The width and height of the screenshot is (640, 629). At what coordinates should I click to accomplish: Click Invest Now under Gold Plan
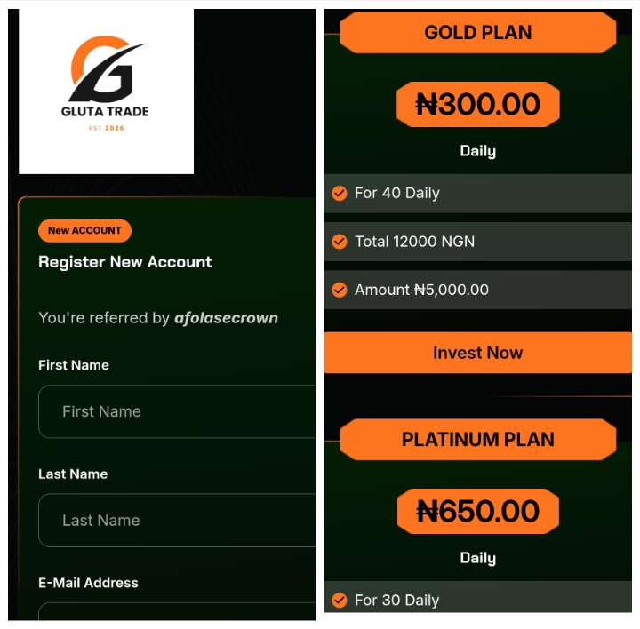478,353
